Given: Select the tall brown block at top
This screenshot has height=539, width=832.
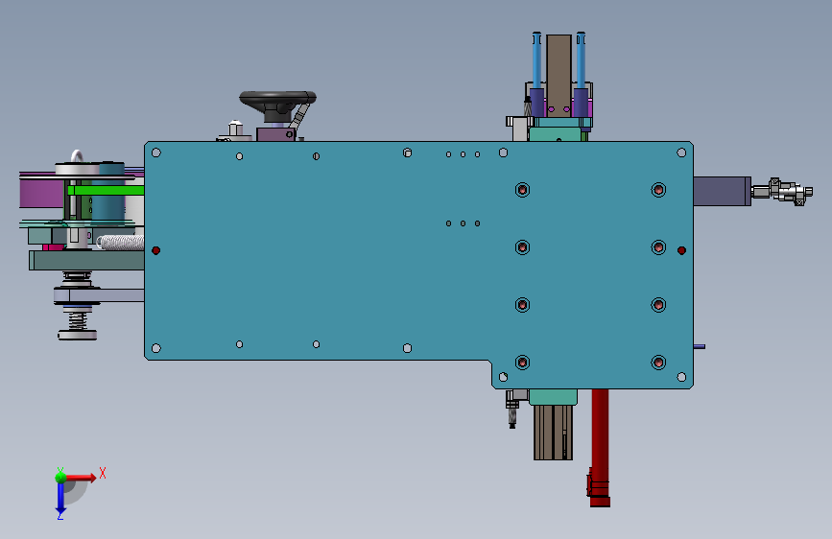Looking at the screenshot, I should pos(559,76).
